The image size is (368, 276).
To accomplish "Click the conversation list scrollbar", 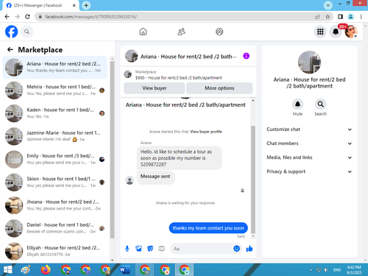I will pos(112,149).
